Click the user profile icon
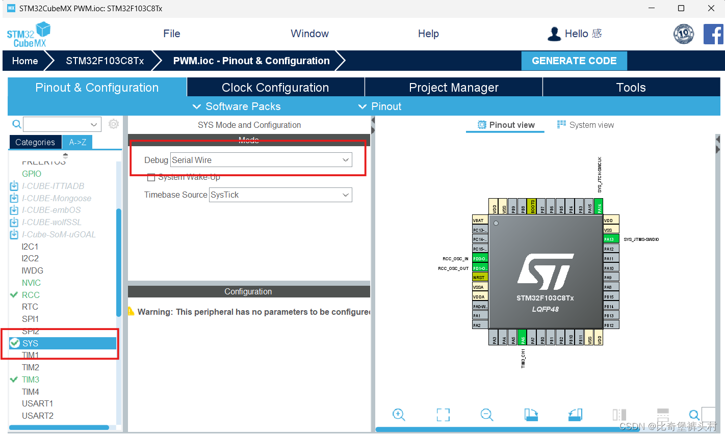Image resolution: width=725 pixels, height=436 pixels. point(554,34)
